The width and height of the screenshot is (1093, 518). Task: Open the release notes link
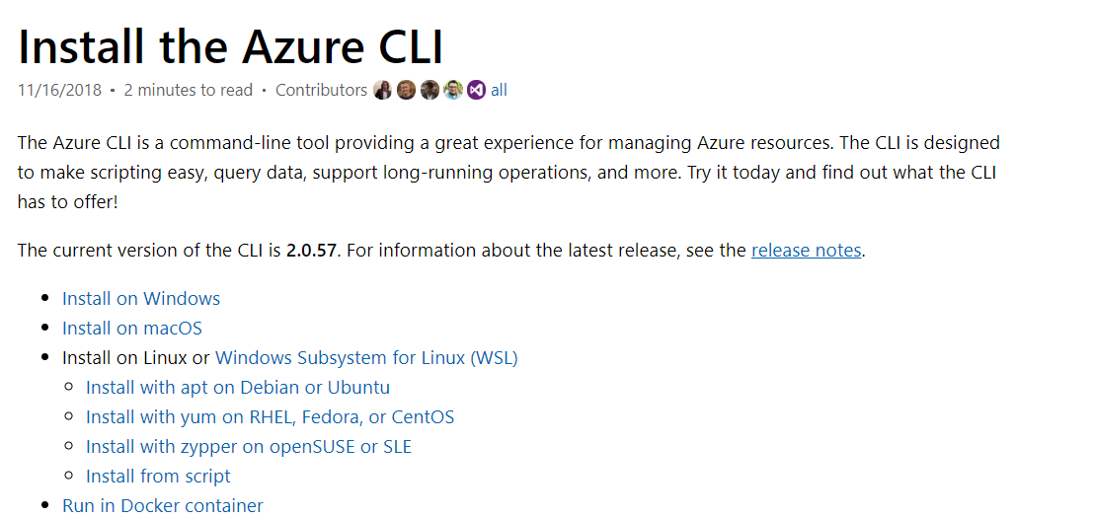point(806,250)
